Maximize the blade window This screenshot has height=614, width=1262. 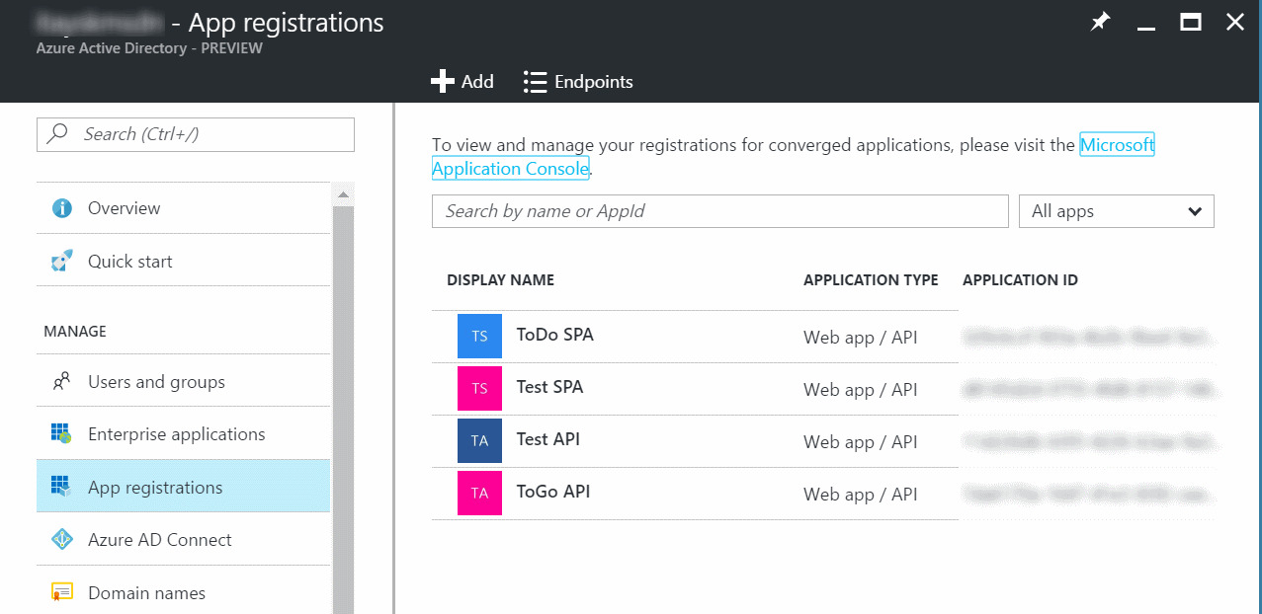[1191, 22]
